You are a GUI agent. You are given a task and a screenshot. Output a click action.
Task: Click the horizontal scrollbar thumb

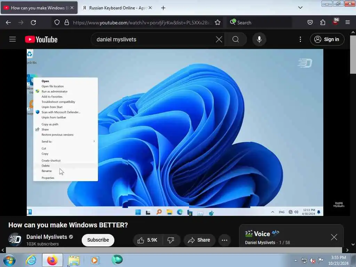174,250
